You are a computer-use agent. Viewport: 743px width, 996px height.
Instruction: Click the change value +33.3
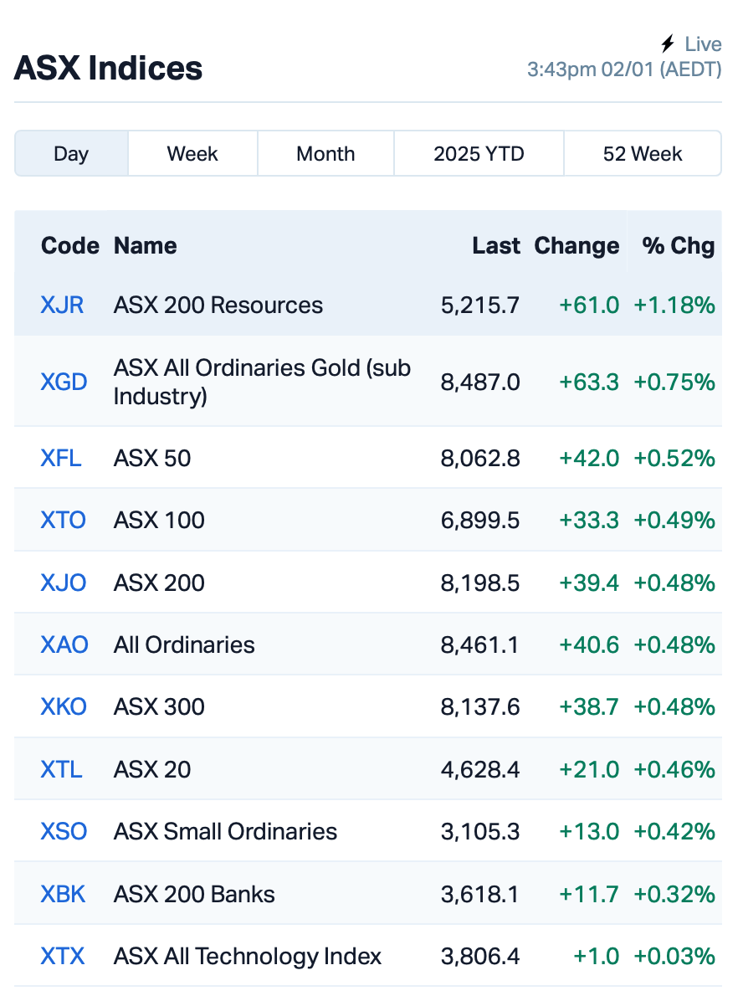click(x=589, y=520)
